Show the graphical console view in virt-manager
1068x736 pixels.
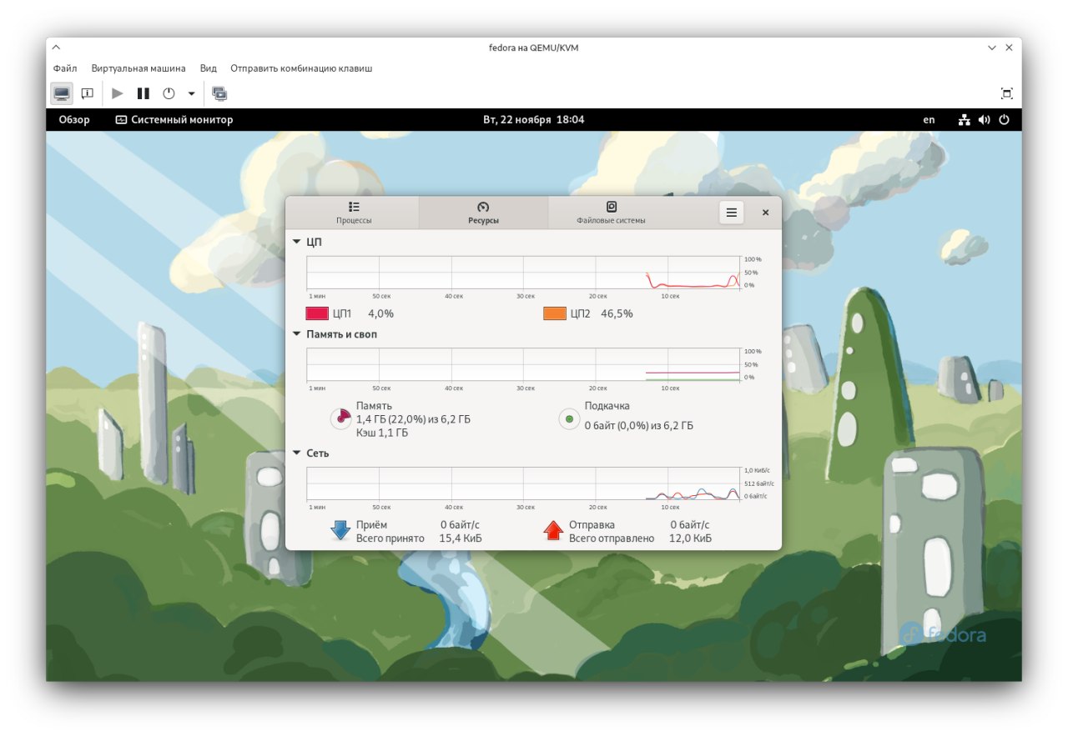[62, 93]
